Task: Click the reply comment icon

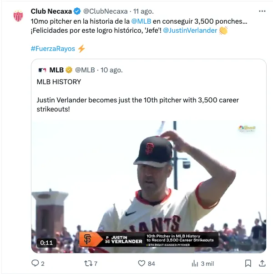Action: pos(35,263)
